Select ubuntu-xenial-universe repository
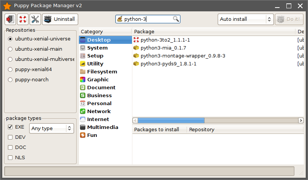Viewport: 308px width, 180px height. (10, 39)
